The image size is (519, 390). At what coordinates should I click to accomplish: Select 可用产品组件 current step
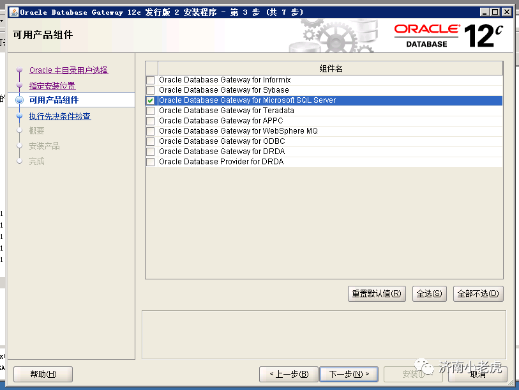coord(54,100)
